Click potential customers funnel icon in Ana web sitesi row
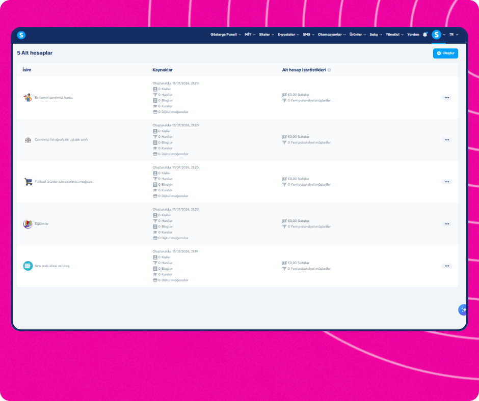The width and height of the screenshot is (479, 401). click(x=284, y=269)
